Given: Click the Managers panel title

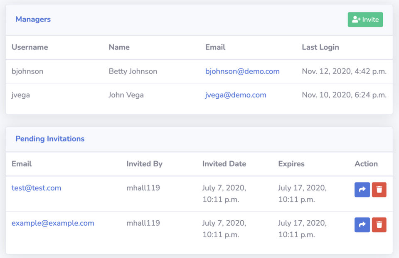Looking at the screenshot, I should 33,19.
